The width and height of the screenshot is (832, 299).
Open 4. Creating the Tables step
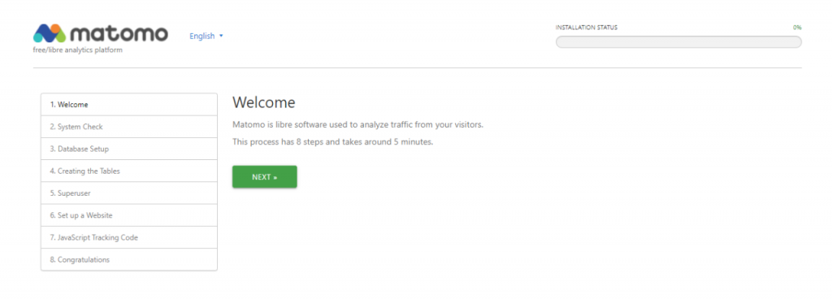click(129, 171)
